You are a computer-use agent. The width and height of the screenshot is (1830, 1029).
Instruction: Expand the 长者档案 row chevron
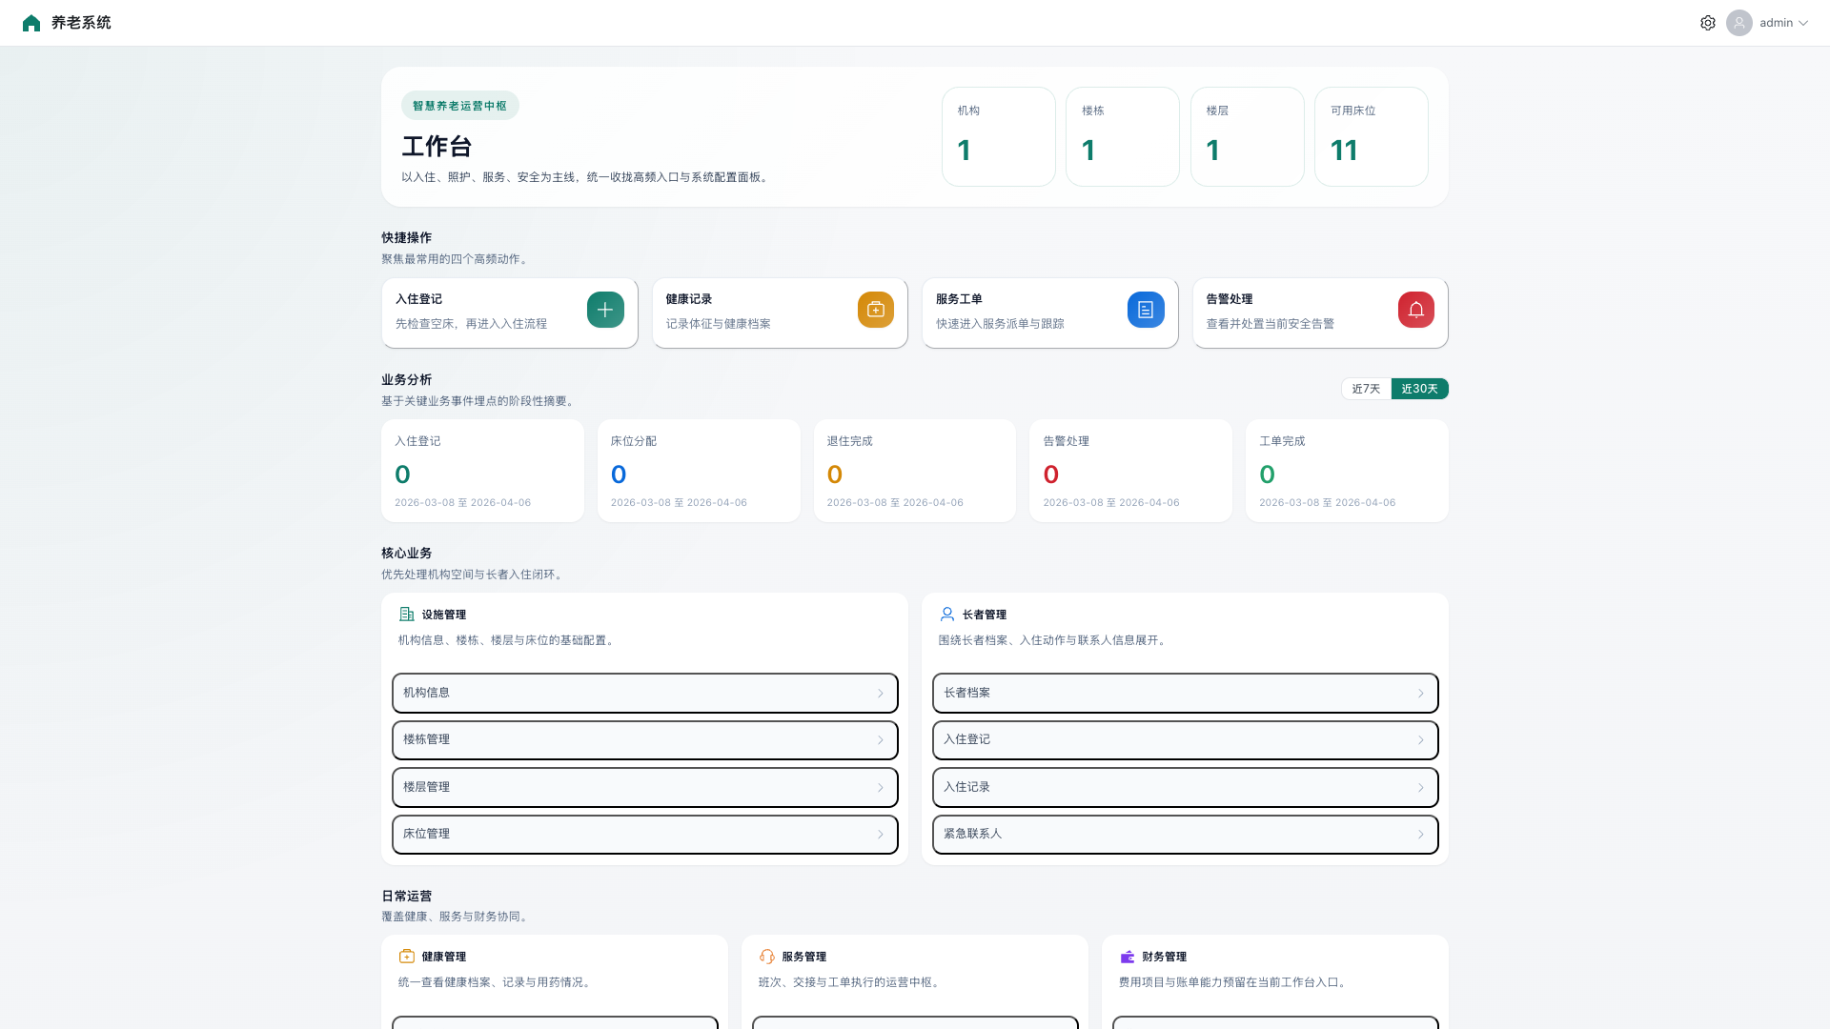(1420, 693)
